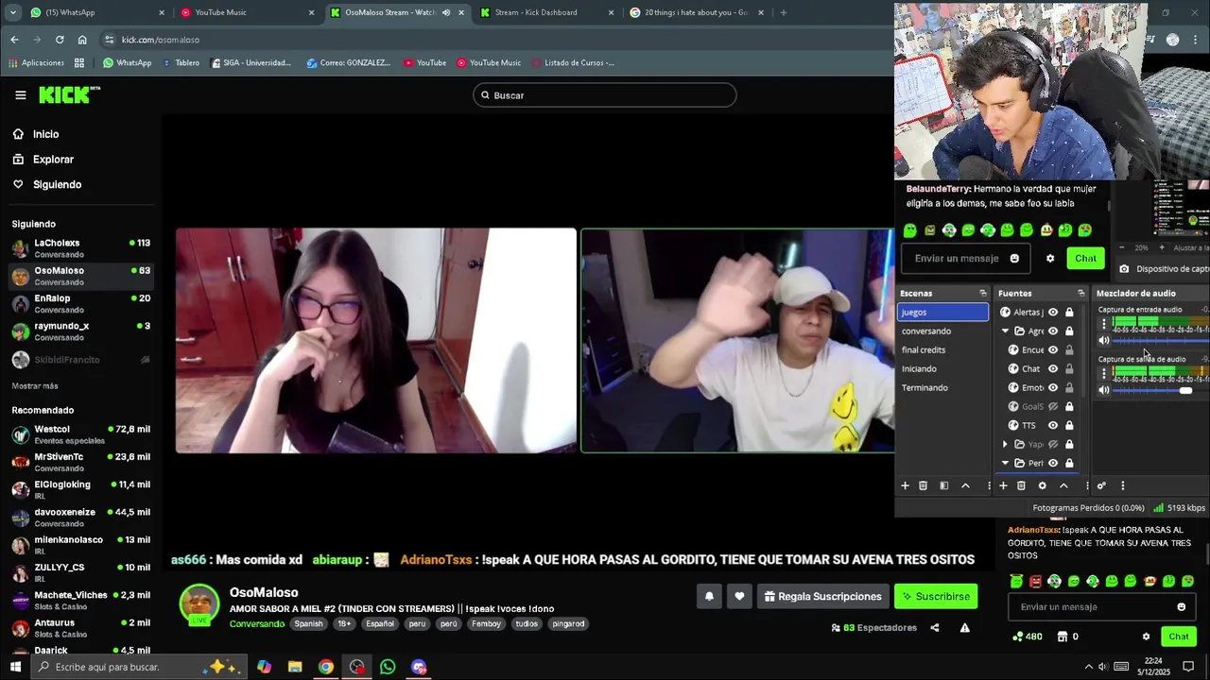The height and width of the screenshot is (680, 1210).
Task: Undock the Fuentes panel
Action: [1080, 293]
